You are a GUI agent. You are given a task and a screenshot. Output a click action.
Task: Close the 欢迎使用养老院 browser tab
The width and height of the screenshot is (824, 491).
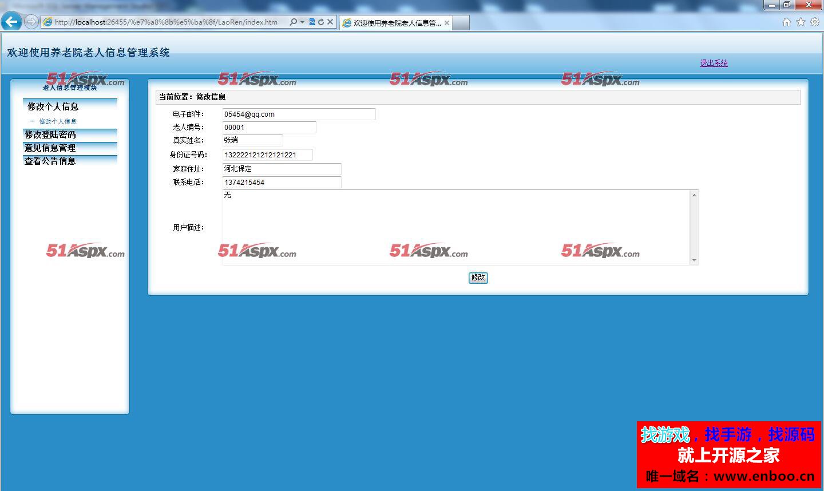coord(447,23)
